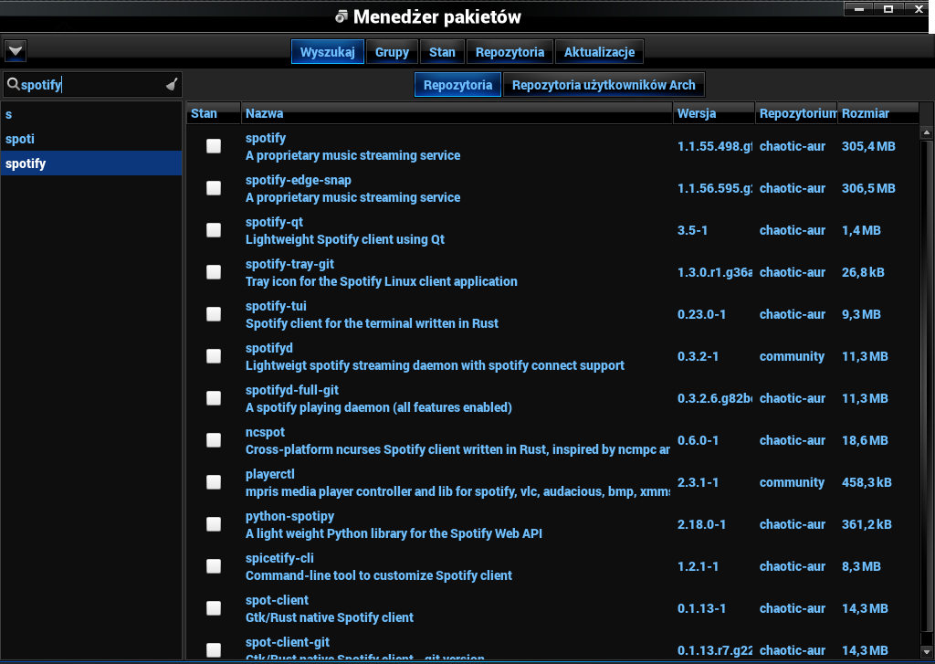This screenshot has width=935, height=664.
Task: Select the Repozytoria search source button
Action: 457,85
